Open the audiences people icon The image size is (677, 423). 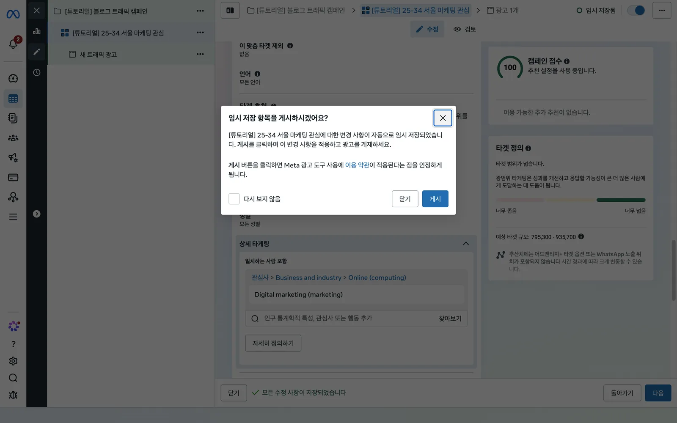tap(13, 138)
